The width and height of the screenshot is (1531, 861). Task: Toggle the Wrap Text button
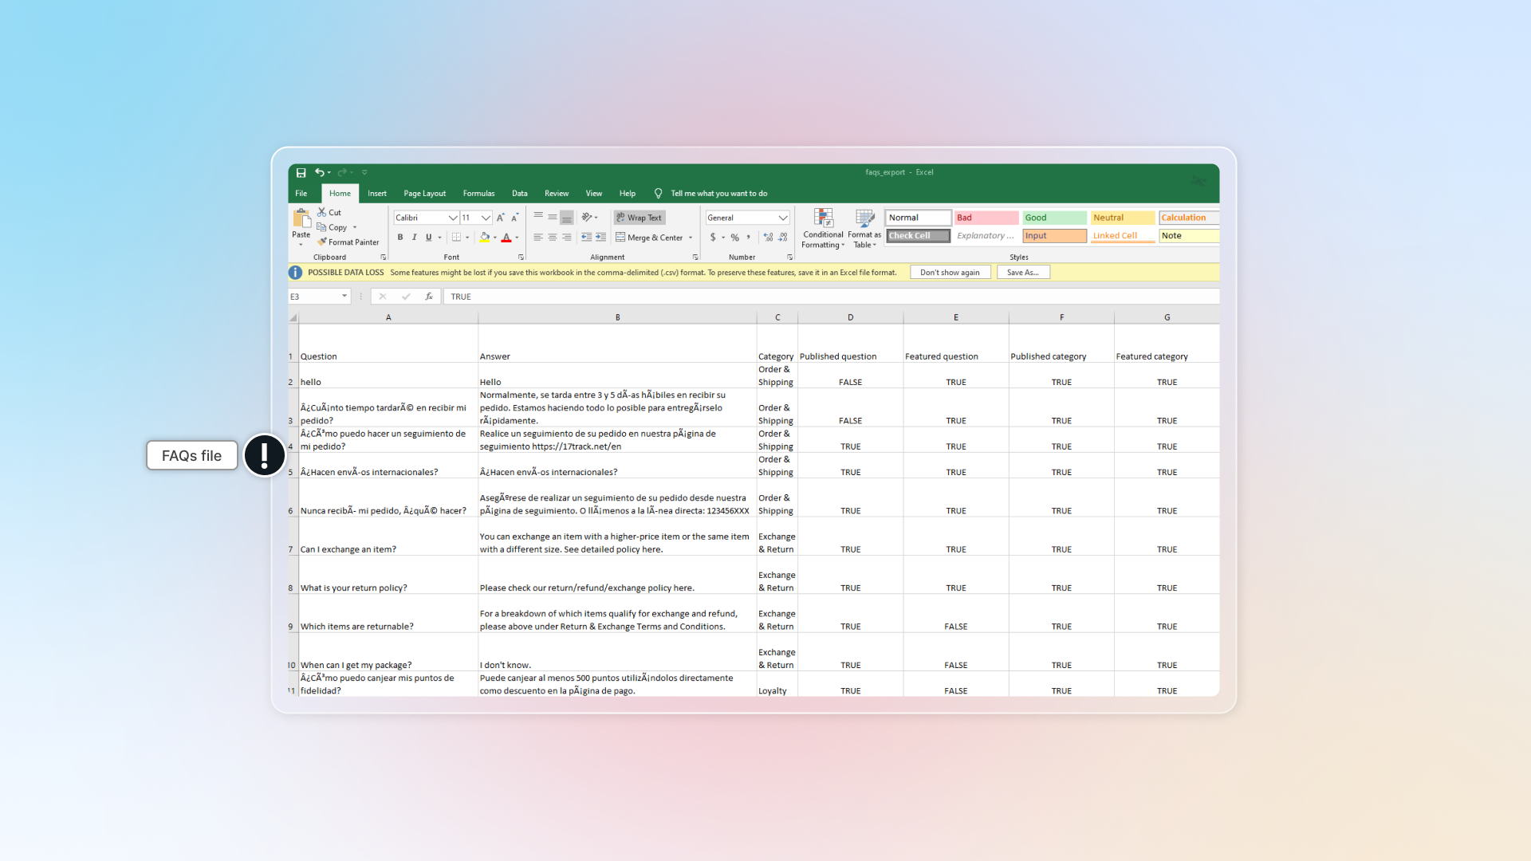[639, 218]
